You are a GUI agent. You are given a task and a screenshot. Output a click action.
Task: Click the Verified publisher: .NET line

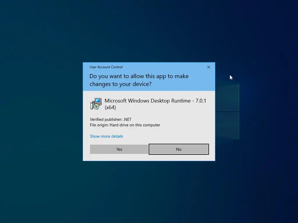[111, 119]
